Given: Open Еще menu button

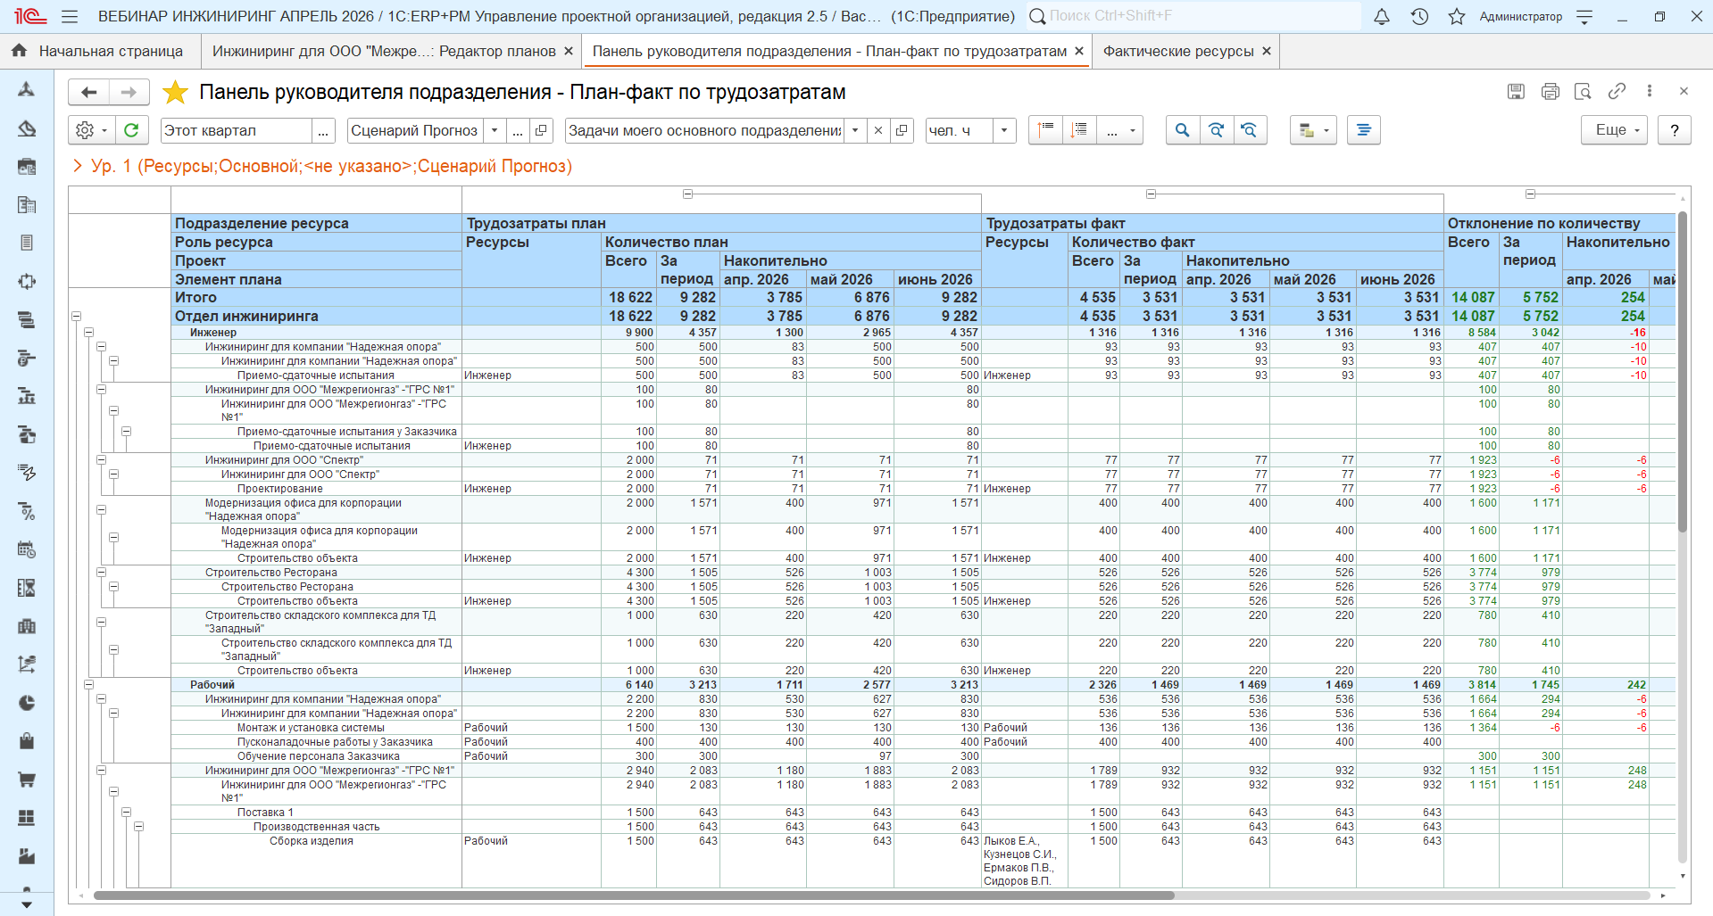Looking at the screenshot, I should [x=1615, y=130].
